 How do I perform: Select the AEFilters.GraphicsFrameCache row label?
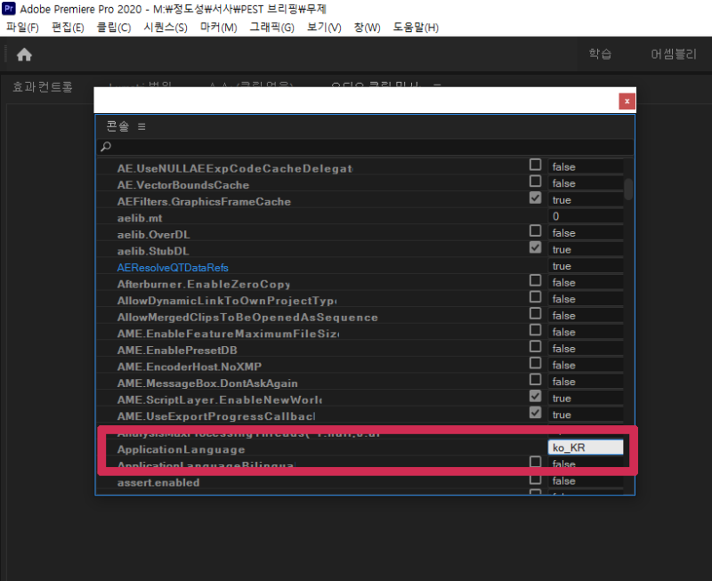(x=204, y=202)
